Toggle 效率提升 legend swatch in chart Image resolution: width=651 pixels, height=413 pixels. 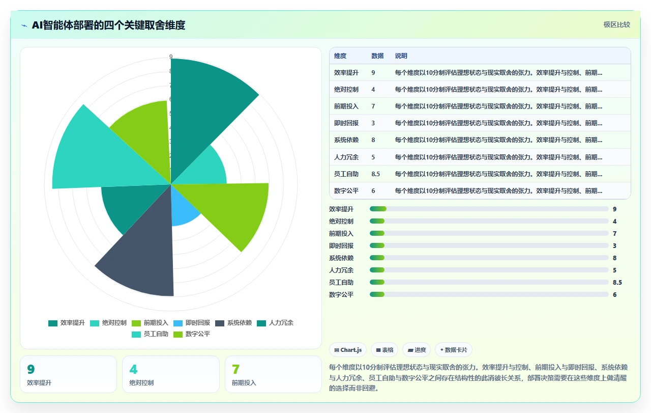(53, 323)
